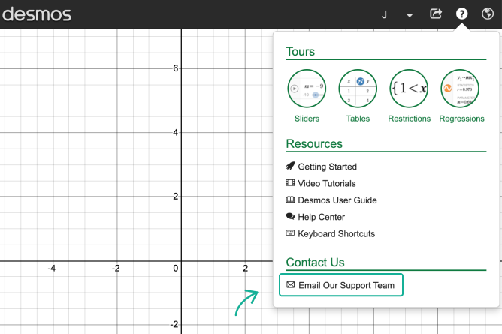
Task: Open the Sliders tour icon
Action: click(x=307, y=89)
